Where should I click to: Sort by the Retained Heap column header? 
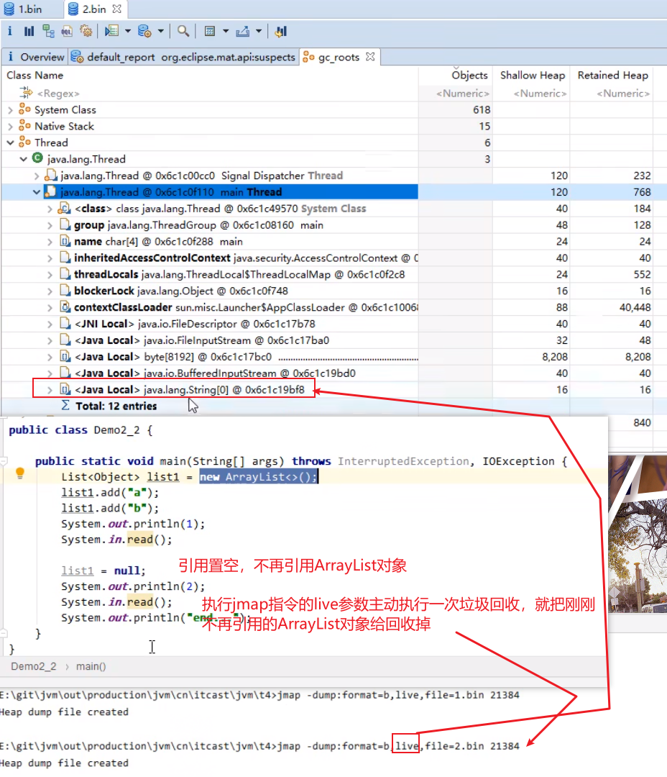tap(612, 76)
